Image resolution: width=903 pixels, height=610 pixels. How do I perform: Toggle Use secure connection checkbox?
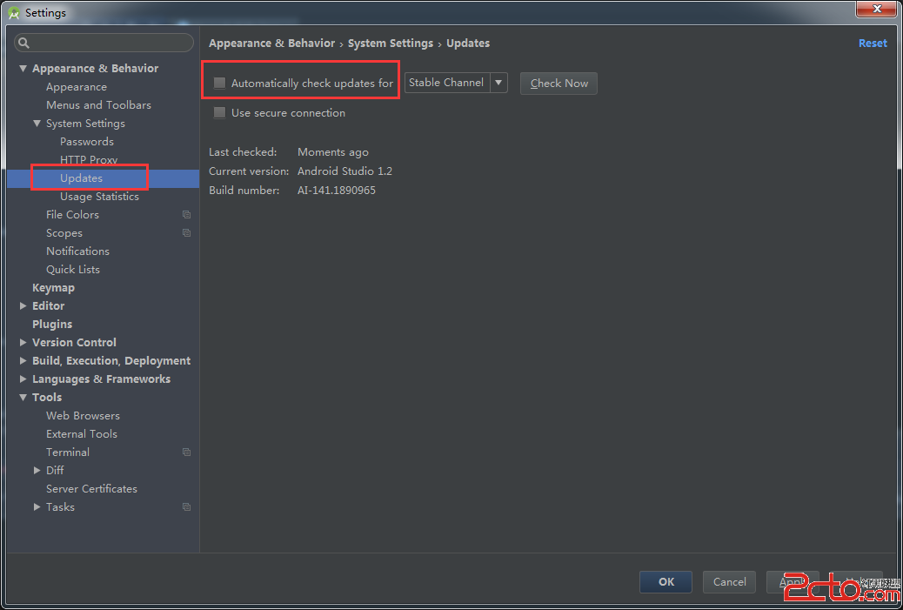click(x=219, y=113)
